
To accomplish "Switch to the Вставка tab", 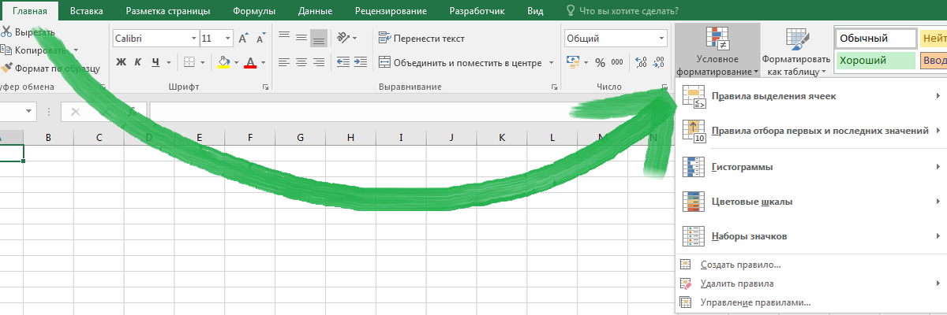I will point(86,11).
